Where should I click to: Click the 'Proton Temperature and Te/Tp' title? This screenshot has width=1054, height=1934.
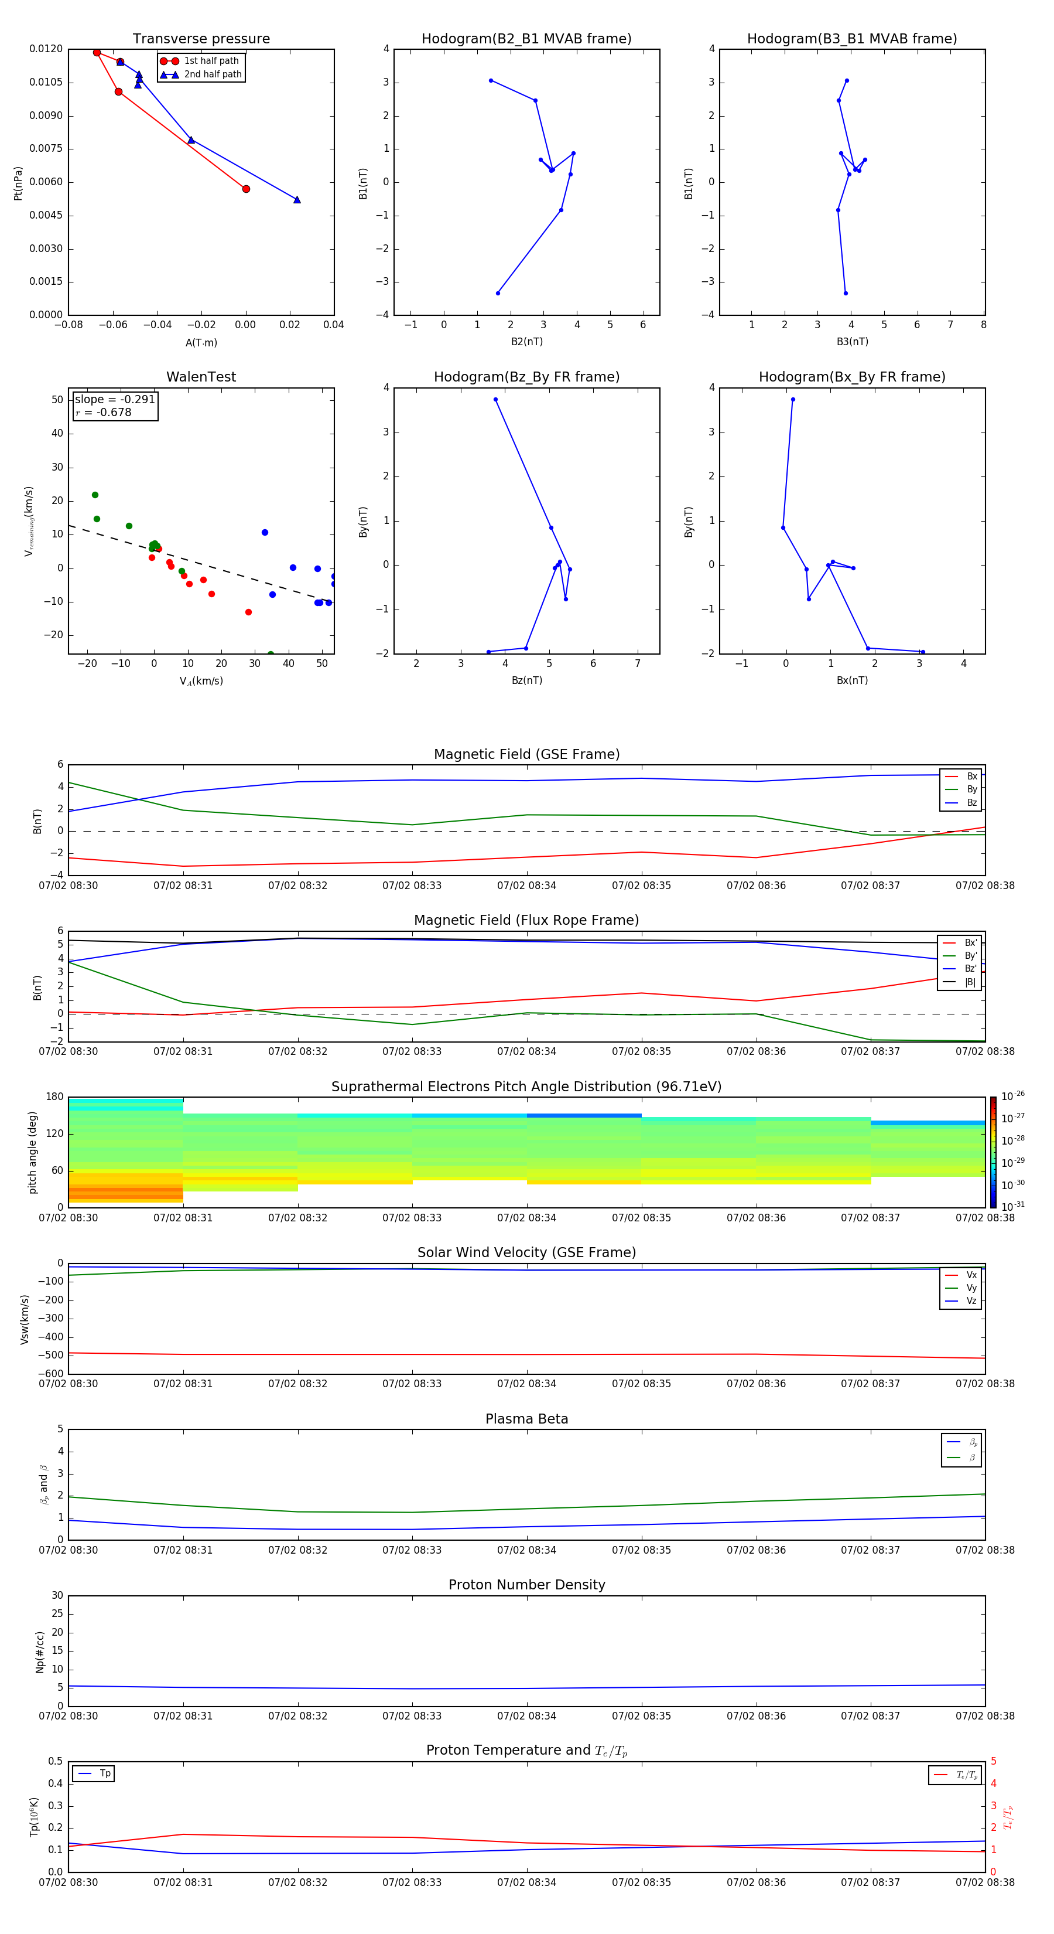point(526,1751)
